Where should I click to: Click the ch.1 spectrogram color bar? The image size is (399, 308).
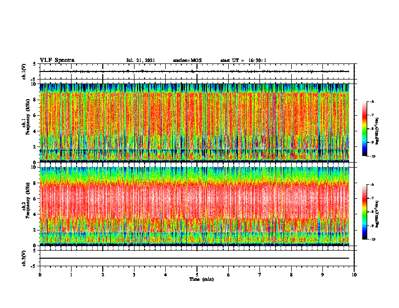[x=365, y=129]
